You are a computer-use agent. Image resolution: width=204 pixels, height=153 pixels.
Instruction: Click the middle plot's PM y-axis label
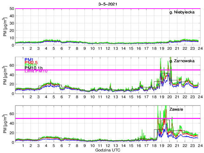(x=5, y=76)
